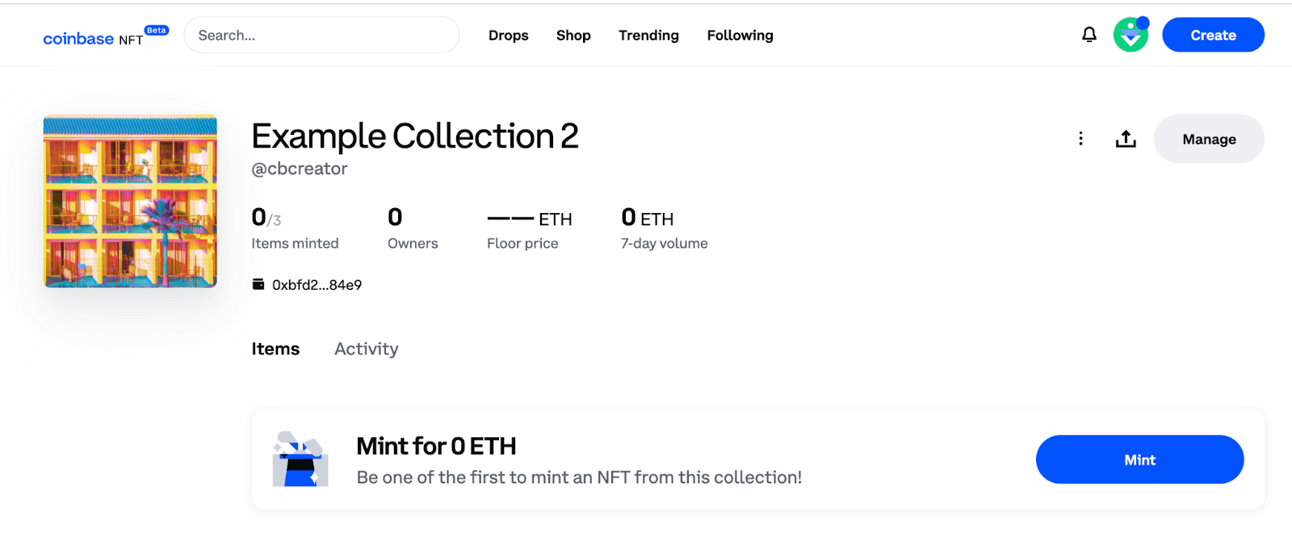This screenshot has height=535, width=1292.
Task: Click the Beta badge
Action: click(157, 31)
